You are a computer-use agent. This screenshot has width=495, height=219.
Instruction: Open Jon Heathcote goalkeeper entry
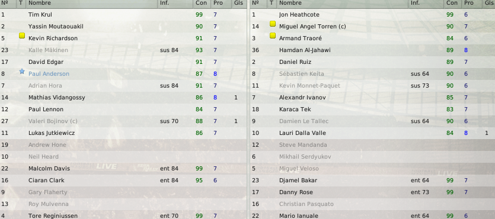point(299,15)
